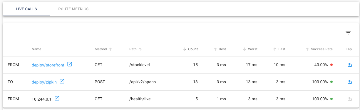Click the Name column header
This screenshot has width=360, height=110.
point(36,49)
